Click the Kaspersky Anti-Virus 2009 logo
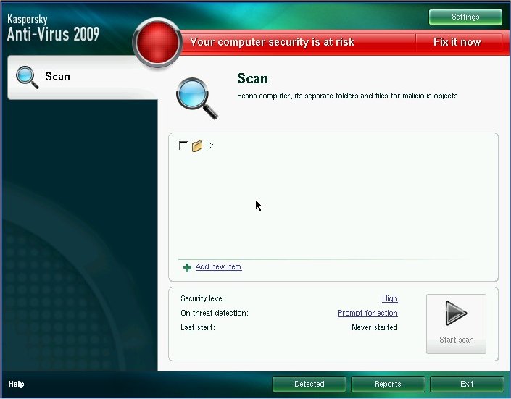This screenshot has height=399, width=511. coord(53,28)
